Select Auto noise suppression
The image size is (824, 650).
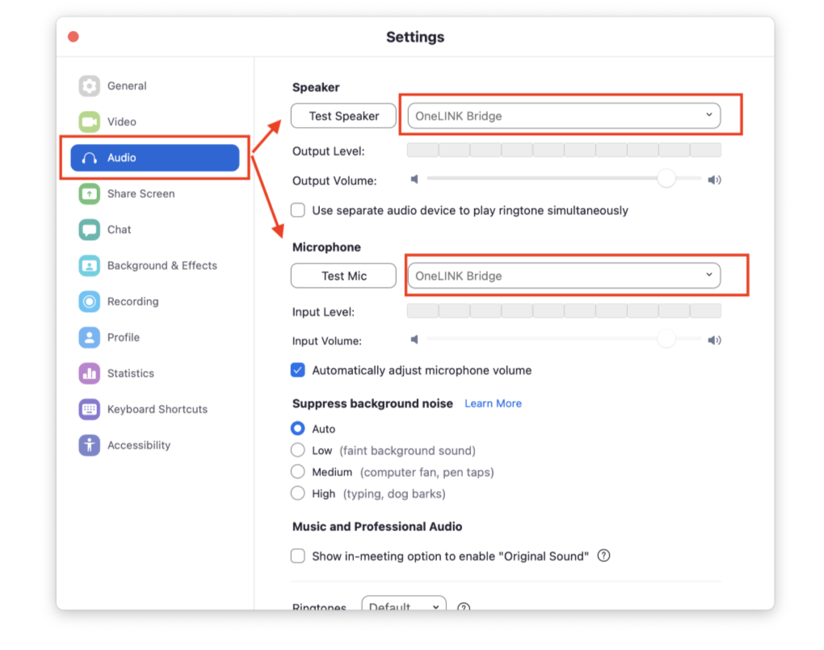(298, 428)
